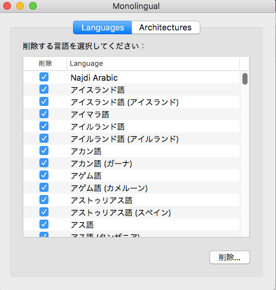Uncheck the アス語 checkbox

coord(44,224)
